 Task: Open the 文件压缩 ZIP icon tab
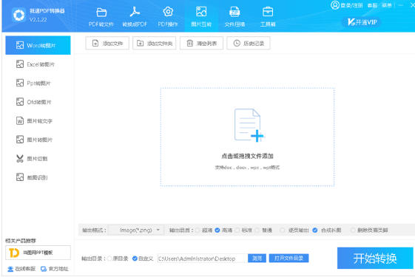(x=235, y=17)
